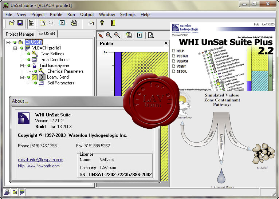Click the folder icon in status bar
The height and width of the screenshot is (199, 279).
click(x=15, y=192)
